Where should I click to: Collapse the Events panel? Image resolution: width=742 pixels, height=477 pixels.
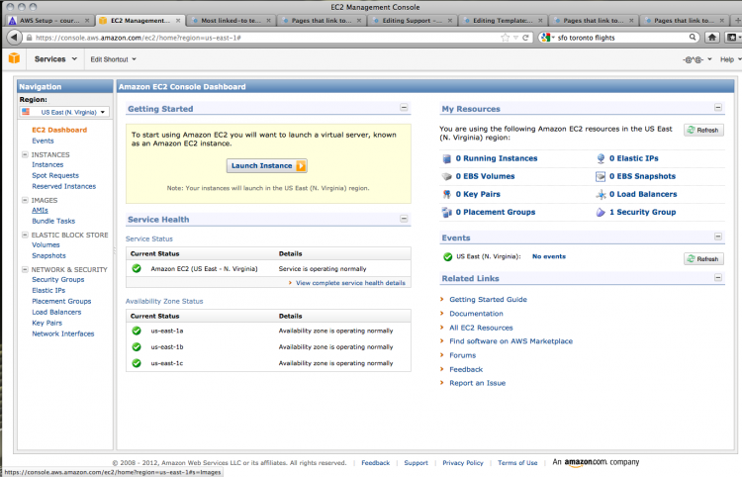(x=718, y=237)
